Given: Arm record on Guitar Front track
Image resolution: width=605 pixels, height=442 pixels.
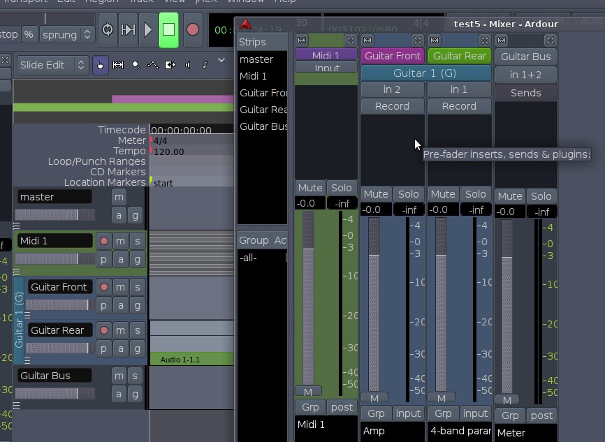Looking at the screenshot, I should click(104, 287).
